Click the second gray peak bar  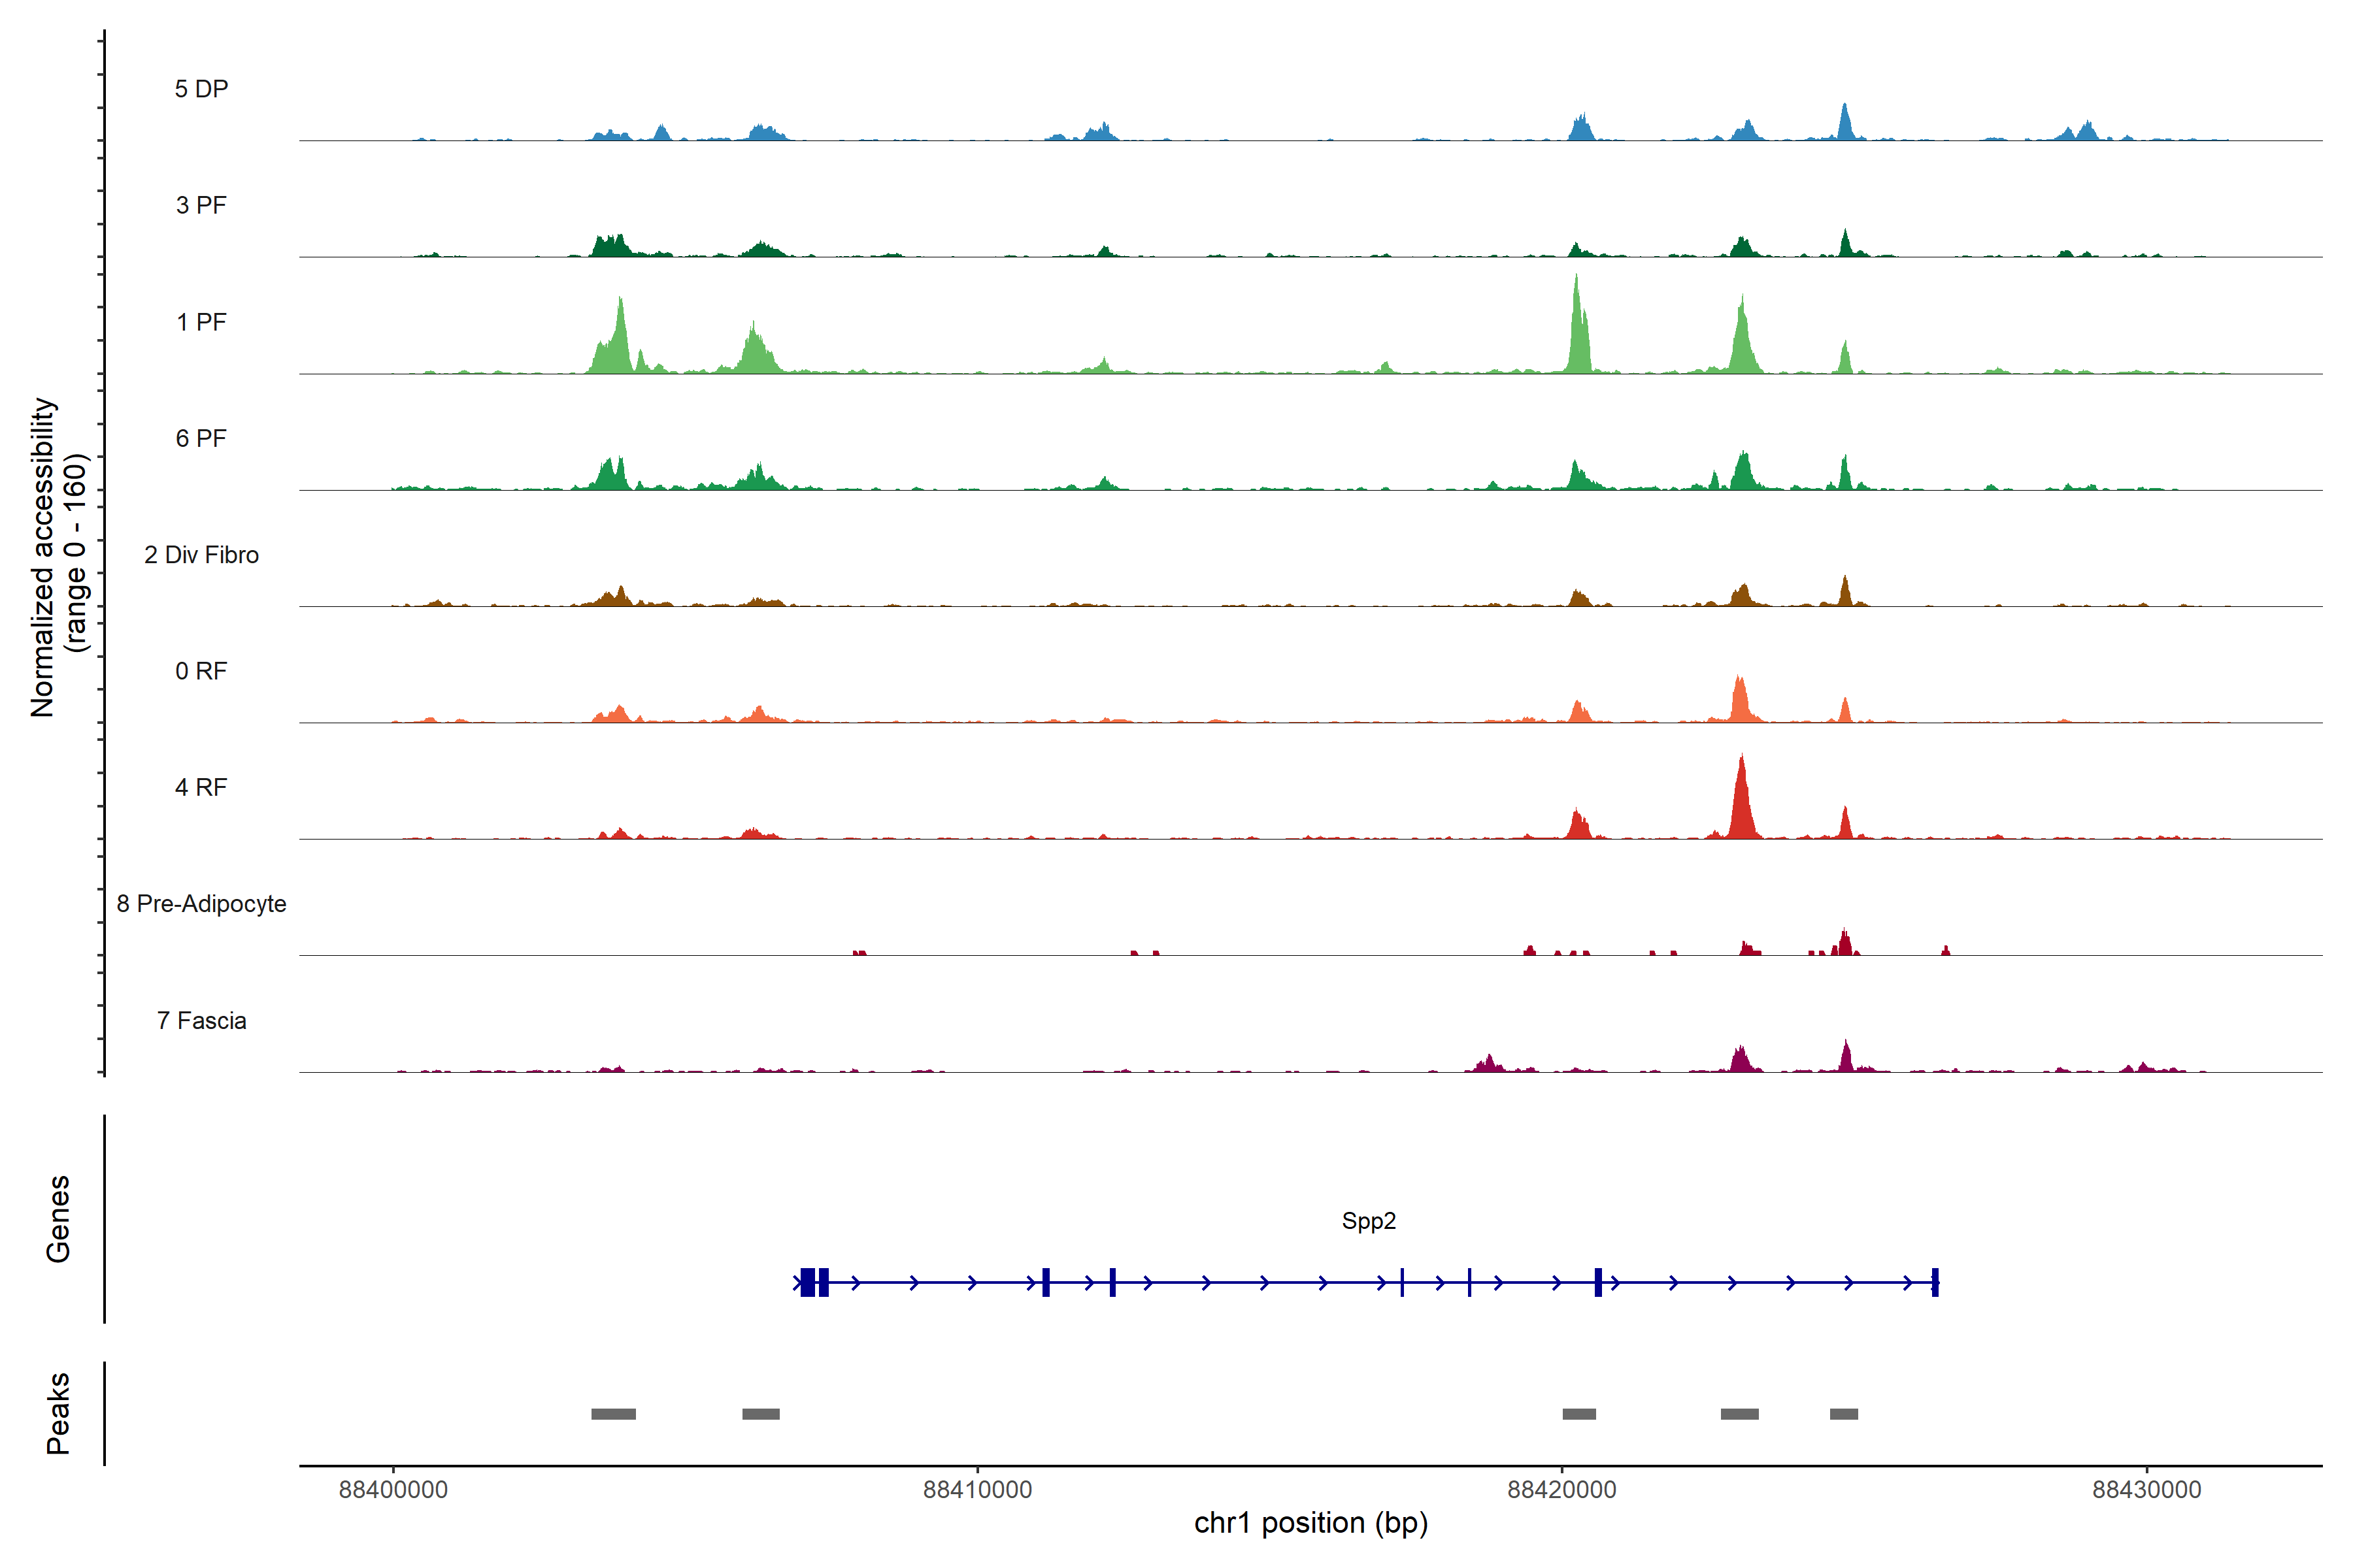coord(760,1414)
